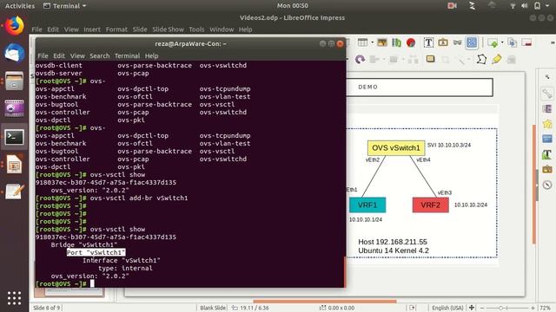Viewport: 556px width, 312px height.
Task: Insert a table from the Impress toolbar
Action: 362,42
